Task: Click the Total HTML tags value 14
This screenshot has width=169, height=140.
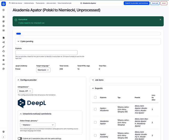Action: pyautogui.click(x=78, y=69)
